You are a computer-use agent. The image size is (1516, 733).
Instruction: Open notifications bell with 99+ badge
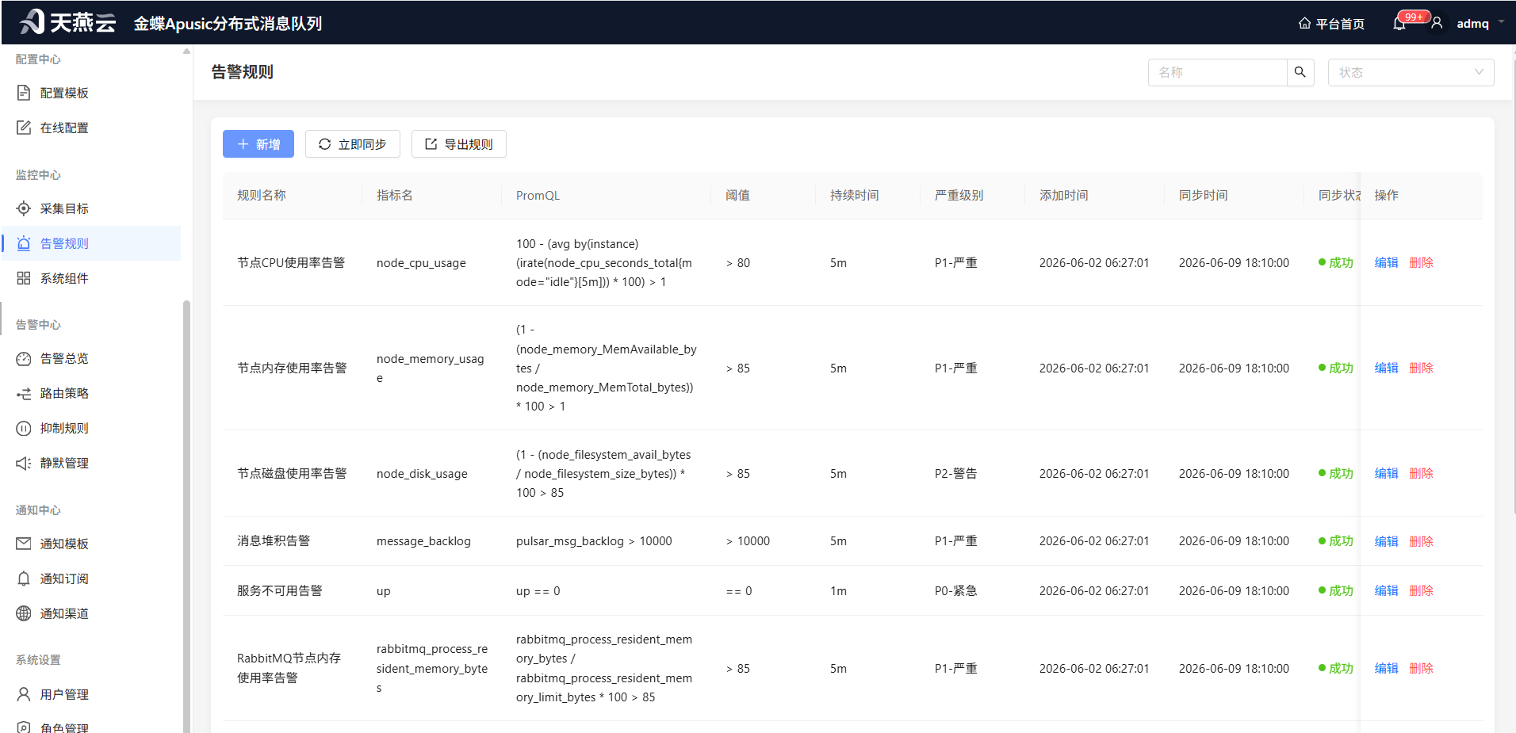click(x=1399, y=24)
